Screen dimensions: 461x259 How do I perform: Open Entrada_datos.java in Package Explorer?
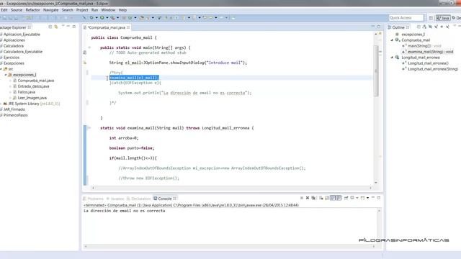click(33, 86)
